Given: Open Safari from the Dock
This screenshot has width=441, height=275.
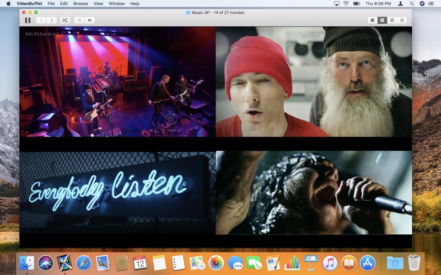Looking at the screenshot, I should point(84,263).
